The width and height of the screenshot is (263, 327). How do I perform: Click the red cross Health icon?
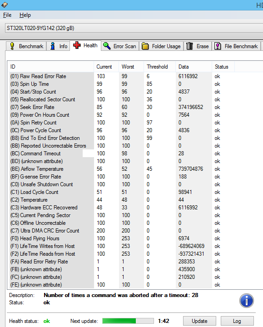[x=77, y=45]
